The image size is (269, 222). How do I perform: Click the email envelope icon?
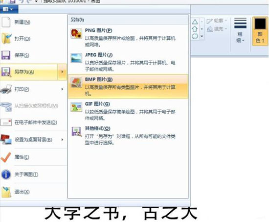(6, 122)
